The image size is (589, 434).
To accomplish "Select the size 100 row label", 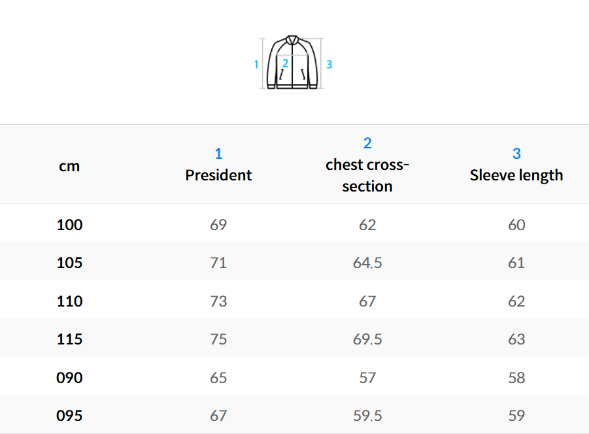I will (70, 225).
